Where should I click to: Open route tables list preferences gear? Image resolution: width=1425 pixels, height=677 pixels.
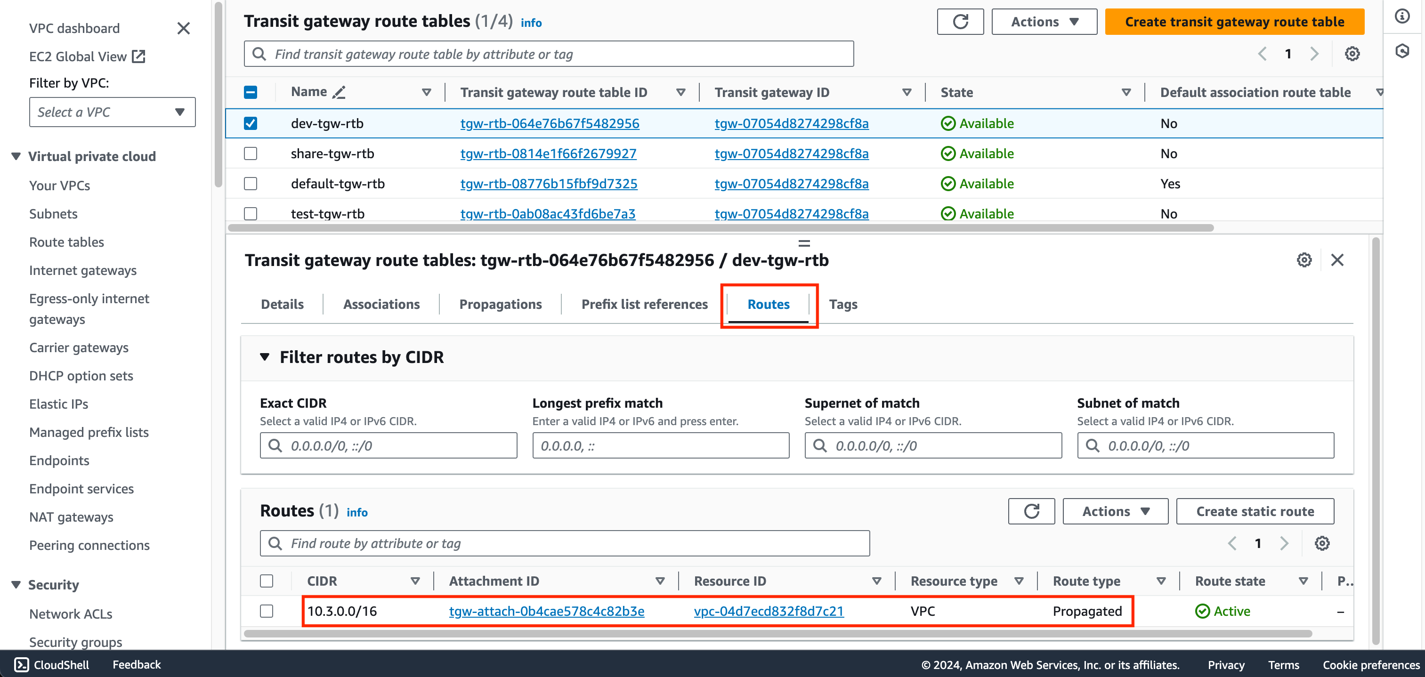click(1352, 54)
